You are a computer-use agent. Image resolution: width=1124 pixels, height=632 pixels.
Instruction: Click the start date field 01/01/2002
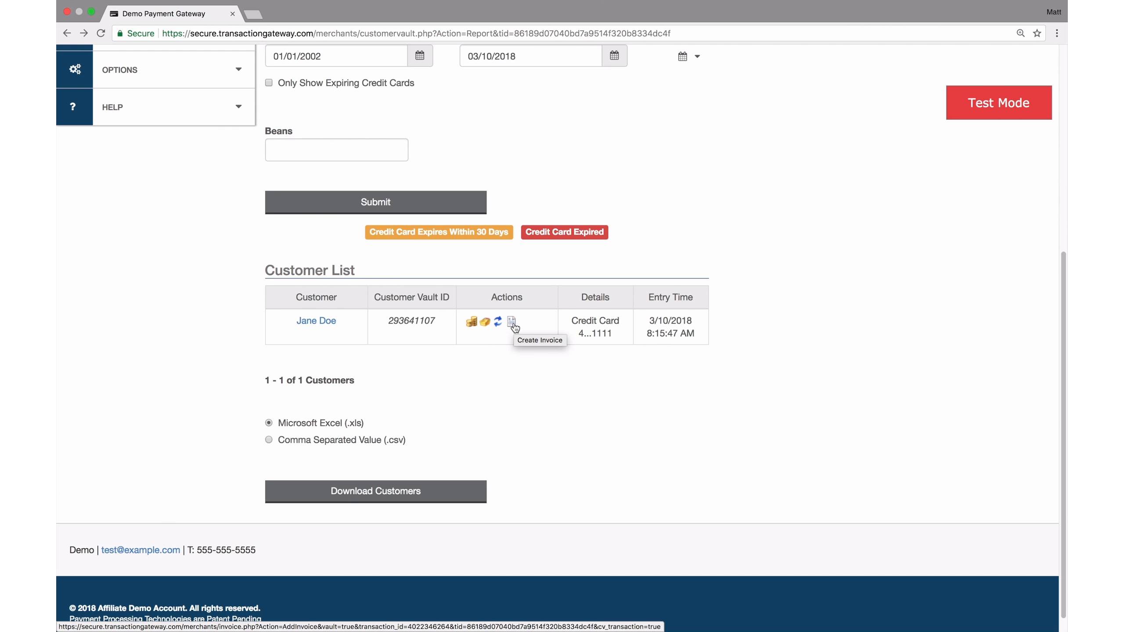(336, 56)
